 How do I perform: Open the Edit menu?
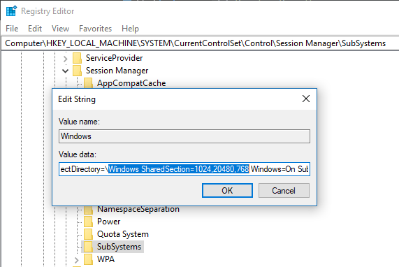[35, 29]
